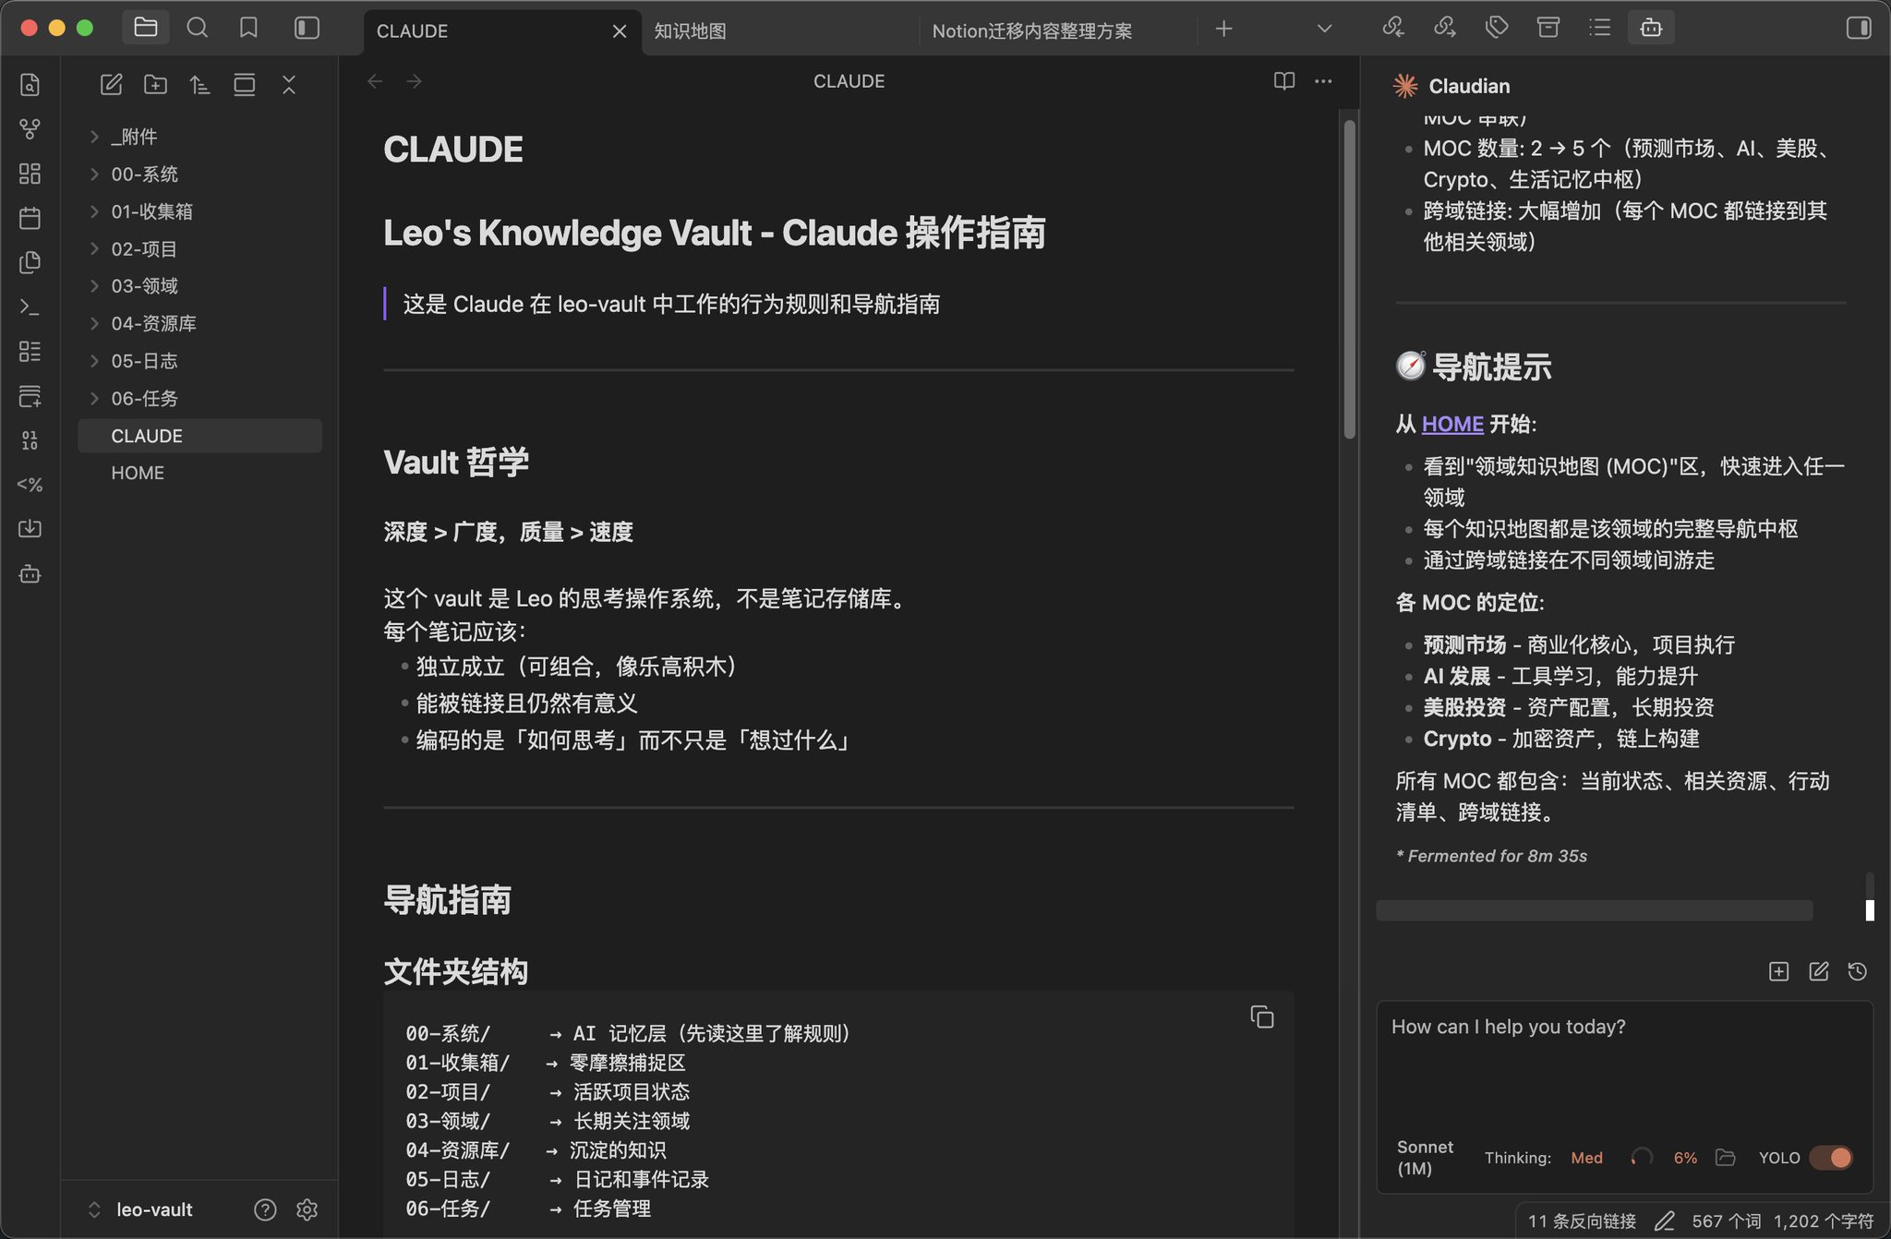Click the new note icon in file explorer
The width and height of the screenshot is (1891, 1239).
coord(111,85)
